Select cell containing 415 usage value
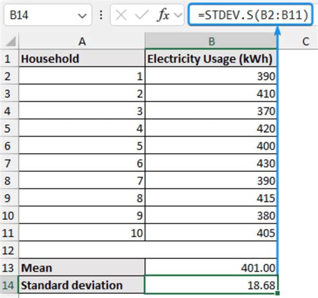 [x=211, y=198]
